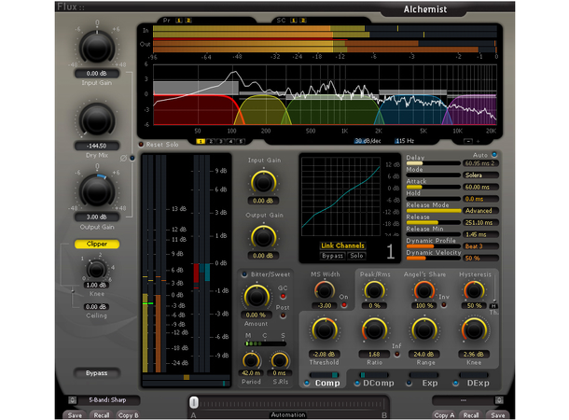Click the Hysteresis knob
The height and width of the screenshot is (420, 569).
click(x=474, y=290)
